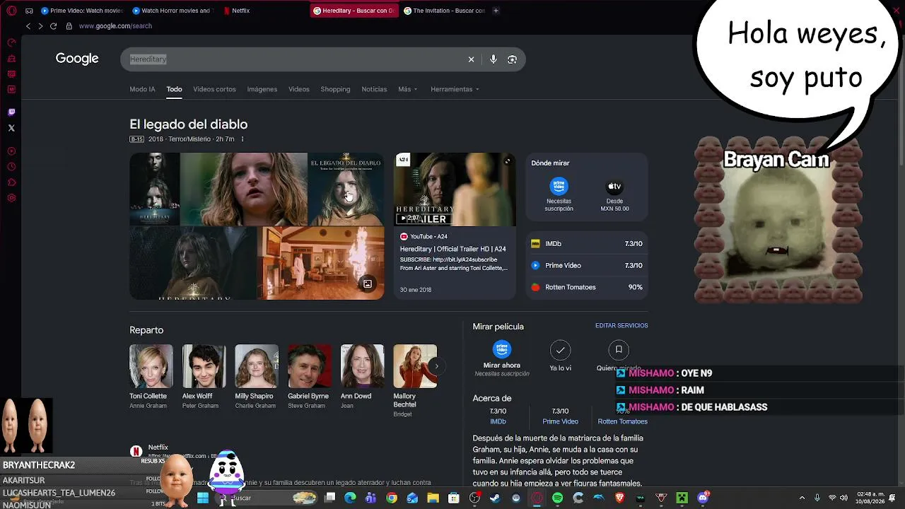
Task: Open the burning house scene image
Action: coord(321,263)
